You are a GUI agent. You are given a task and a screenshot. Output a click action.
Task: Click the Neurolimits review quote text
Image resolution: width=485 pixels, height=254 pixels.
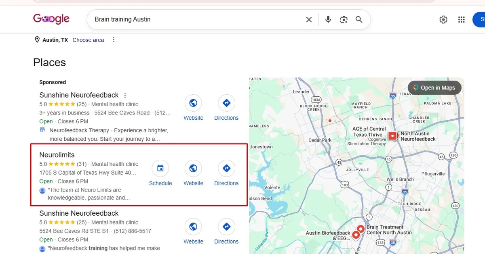(89, 194)
